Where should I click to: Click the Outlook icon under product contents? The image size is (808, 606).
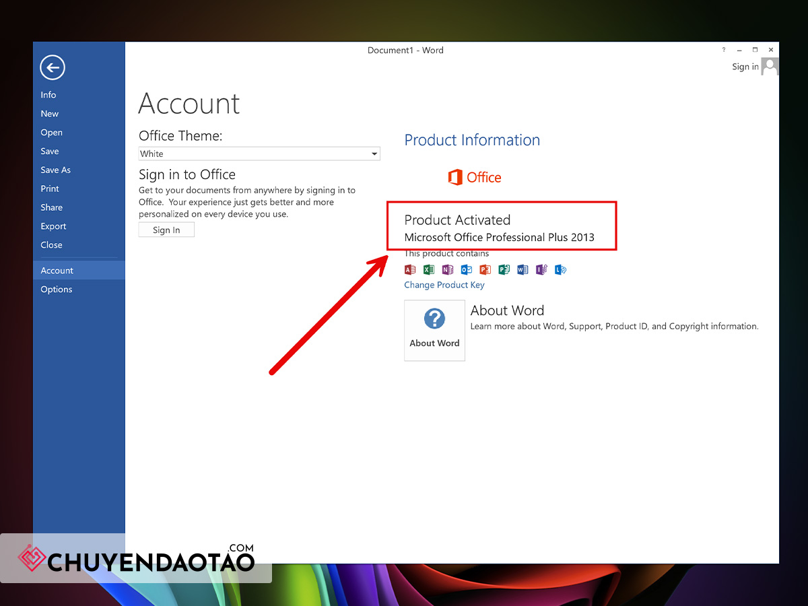point(467,270)
